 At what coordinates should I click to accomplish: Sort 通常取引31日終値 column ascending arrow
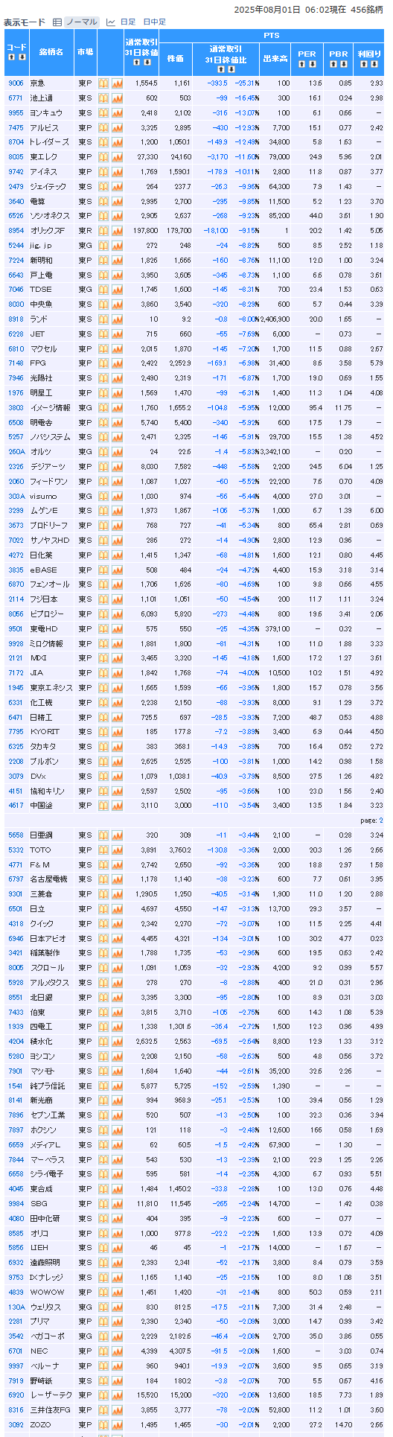(x=136, y=63)
